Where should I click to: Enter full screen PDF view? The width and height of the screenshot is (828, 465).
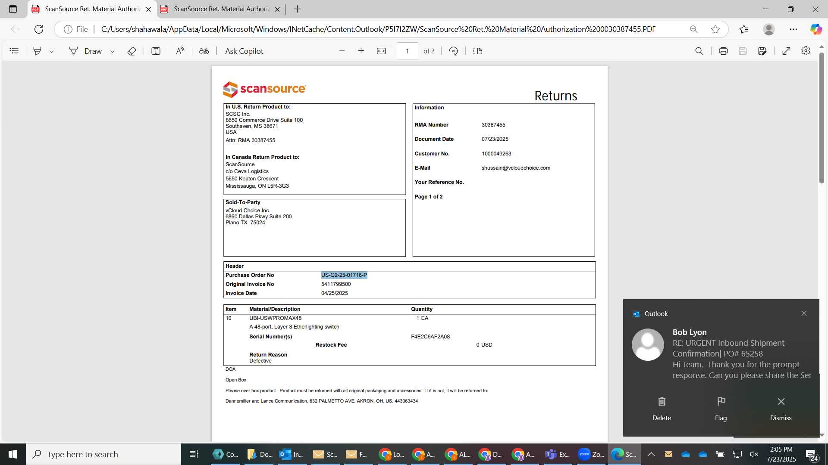(786, 51)
